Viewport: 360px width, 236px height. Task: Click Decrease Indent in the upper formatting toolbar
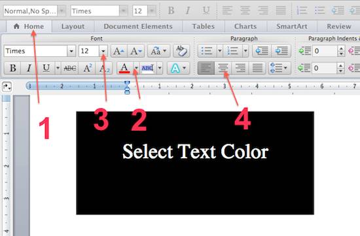[337, 10]
